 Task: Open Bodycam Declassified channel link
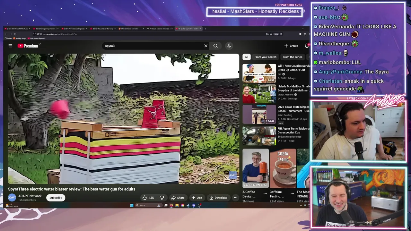tap(289, 137)
